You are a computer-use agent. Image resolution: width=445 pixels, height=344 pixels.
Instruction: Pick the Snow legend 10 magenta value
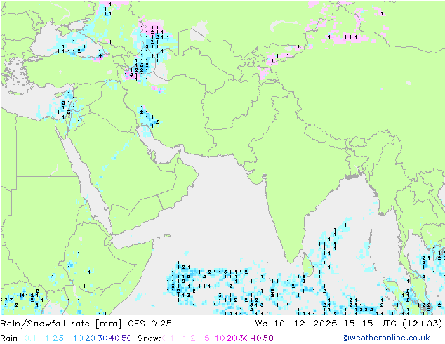click(x=220, y=338)
